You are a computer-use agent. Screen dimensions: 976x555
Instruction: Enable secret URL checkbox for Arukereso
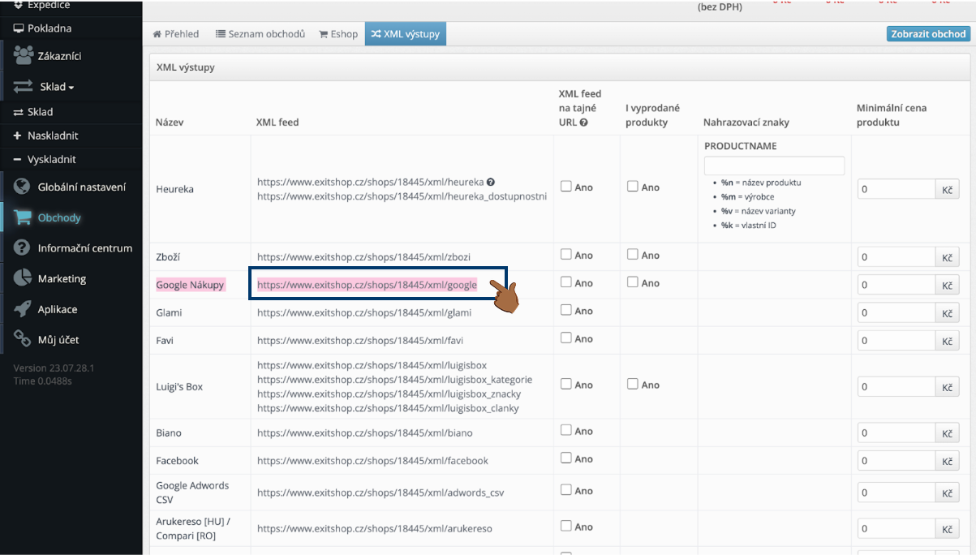point(566,527)
